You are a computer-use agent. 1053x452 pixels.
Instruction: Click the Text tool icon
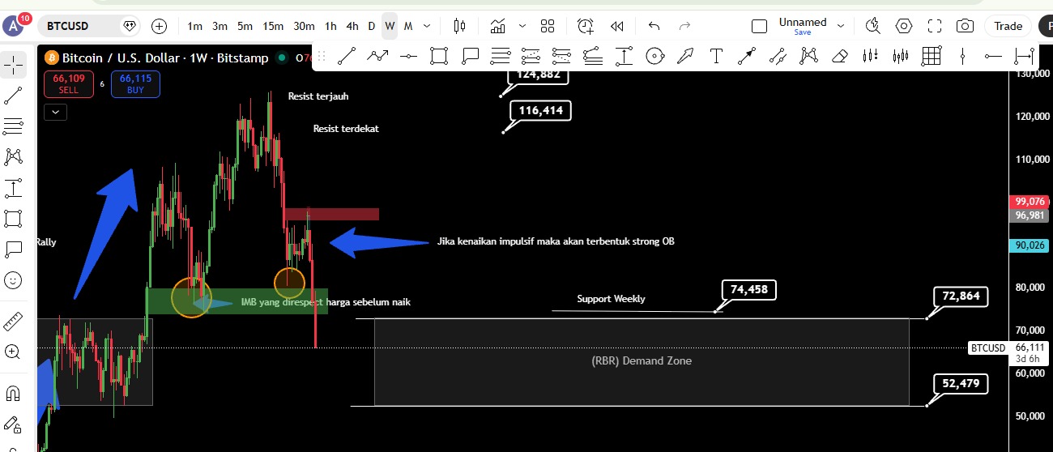click(716, 56)
